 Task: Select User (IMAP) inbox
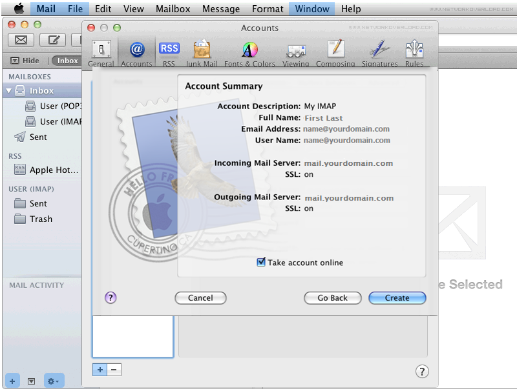click(54, 121)
